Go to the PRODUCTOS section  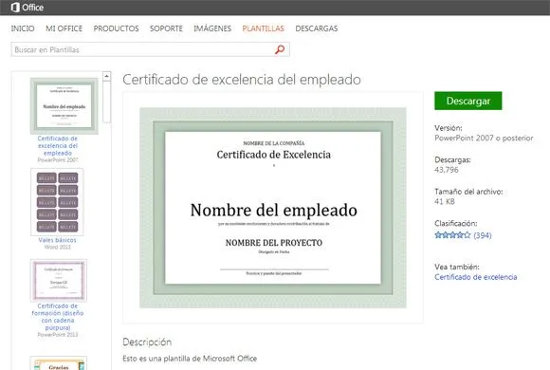(x=116, y=28)
